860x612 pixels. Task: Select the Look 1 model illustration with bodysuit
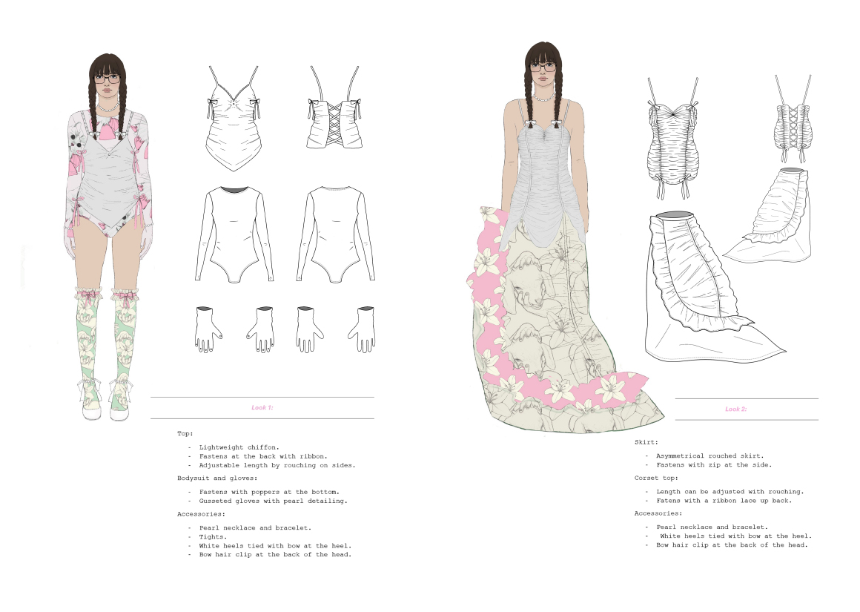click(x=108, y=237)
